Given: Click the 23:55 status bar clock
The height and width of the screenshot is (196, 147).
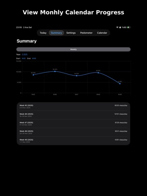Looking at the screenshot, I should pyautogui.click(x=19, y=27).
